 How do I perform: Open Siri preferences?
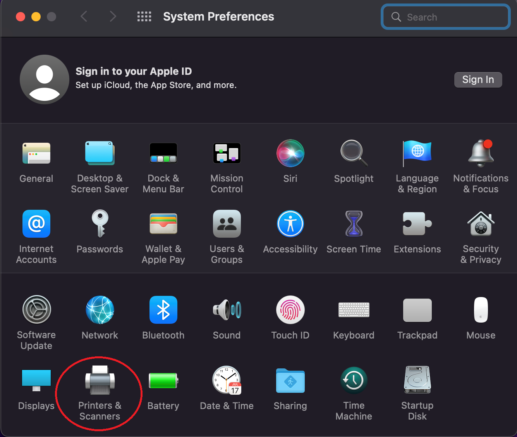click(290, 153)
